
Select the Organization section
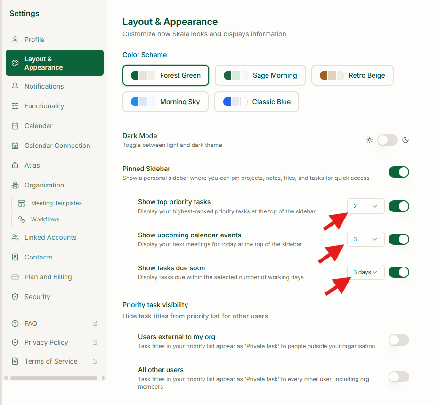point(55,185)
